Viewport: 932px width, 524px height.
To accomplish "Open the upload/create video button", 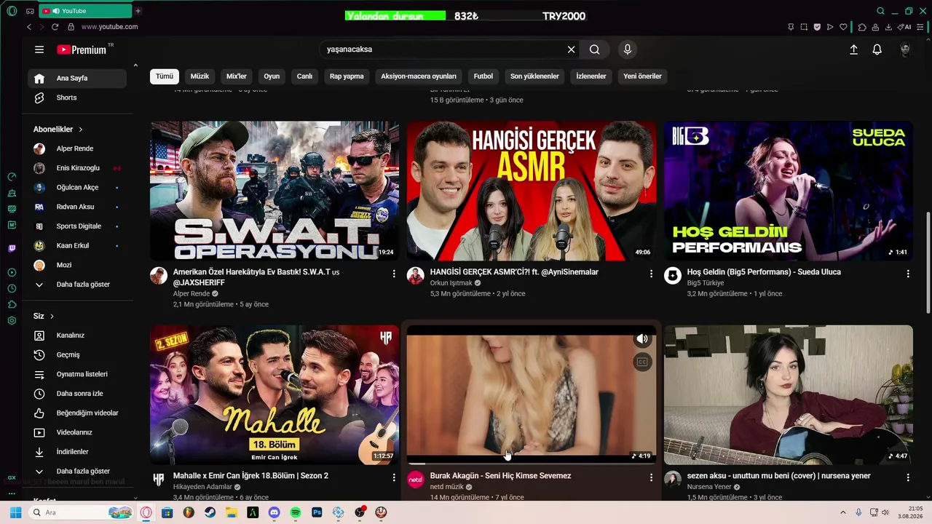I will (x=853, y=49).
